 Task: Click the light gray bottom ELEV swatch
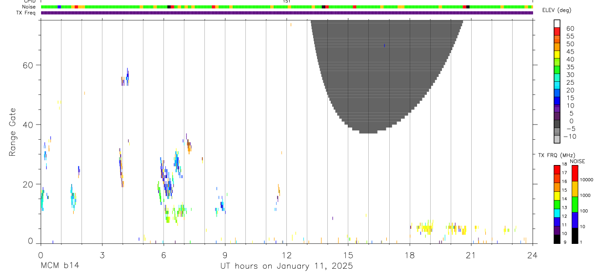557,139
